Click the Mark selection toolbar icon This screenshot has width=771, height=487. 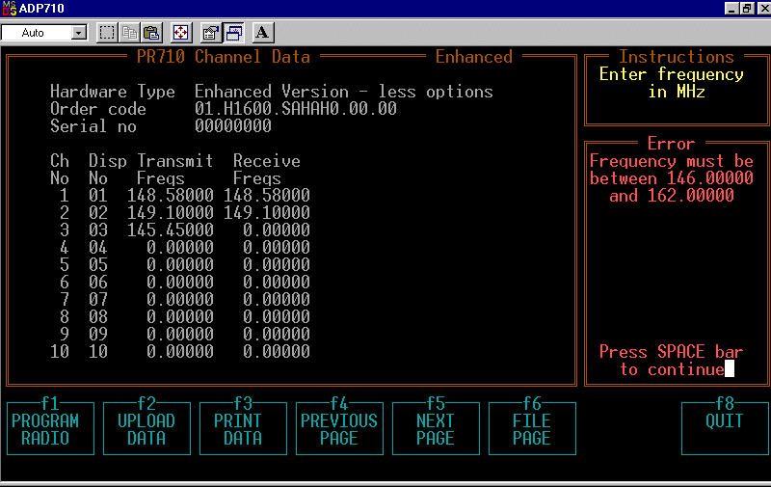107,33
